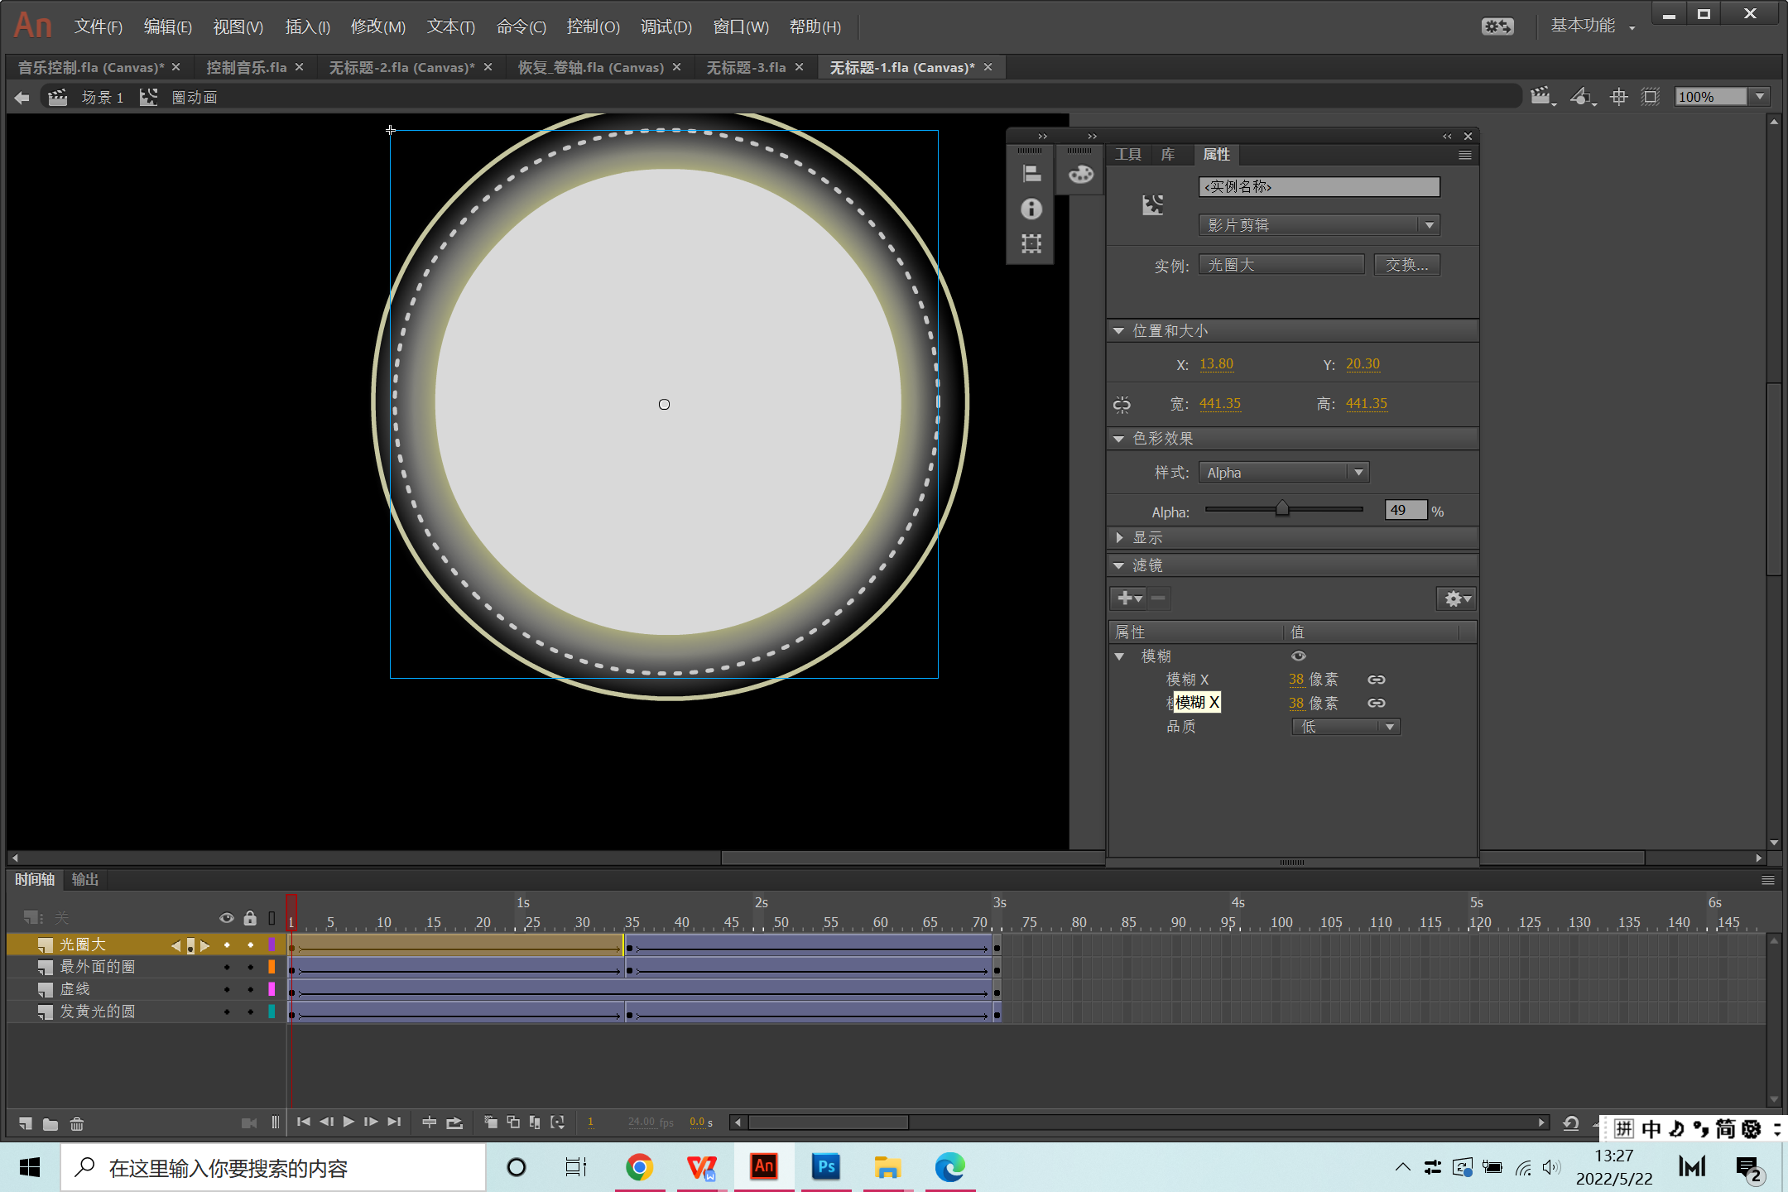Click the Align panel icon

tap(1031, 174)
